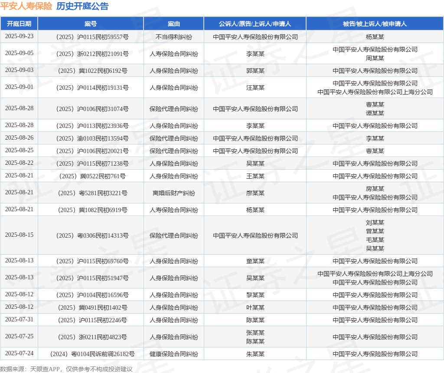This screenshot has width=444, height=373.
Task: Click the 开庭日期 column header
Action: pos(19,24)
